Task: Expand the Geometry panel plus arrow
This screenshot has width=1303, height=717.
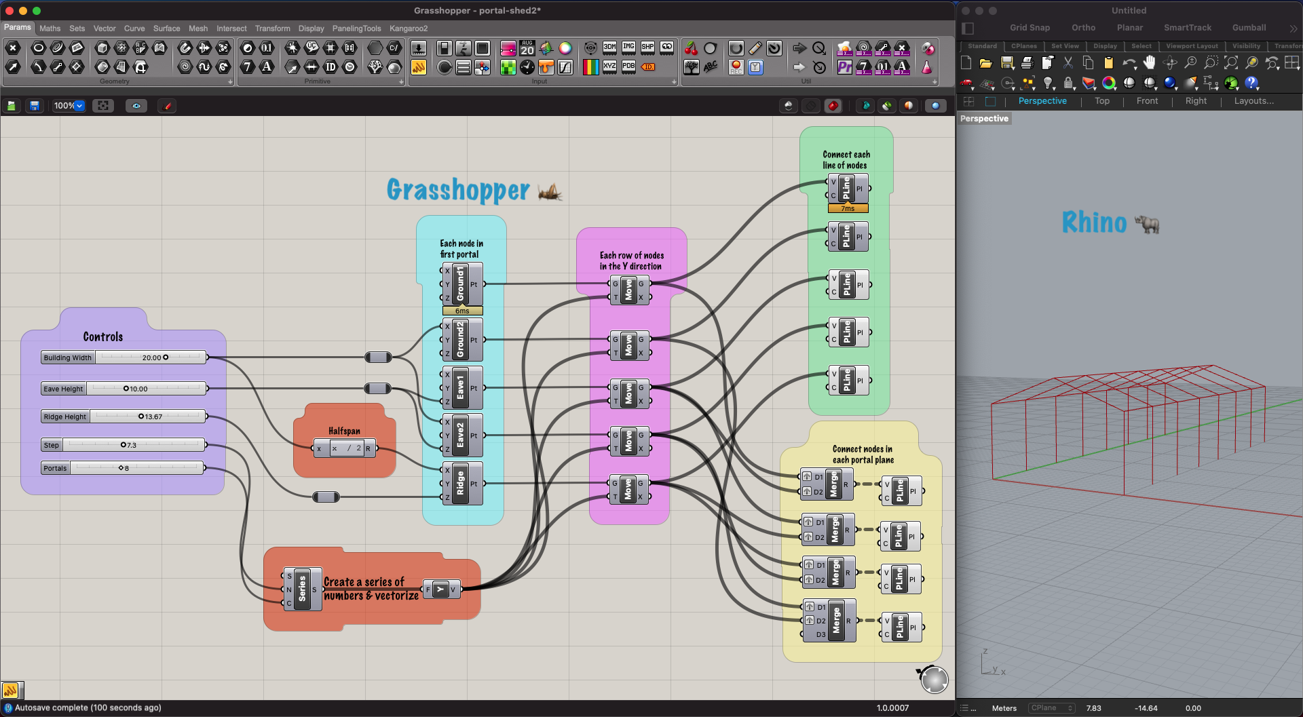Action: [230, 81]
